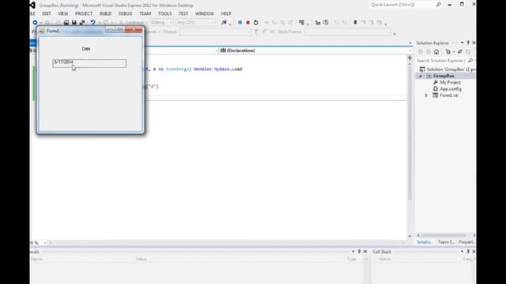Open the EDIT menu
The width and height of the screenshot is (506, 284).
47,13
